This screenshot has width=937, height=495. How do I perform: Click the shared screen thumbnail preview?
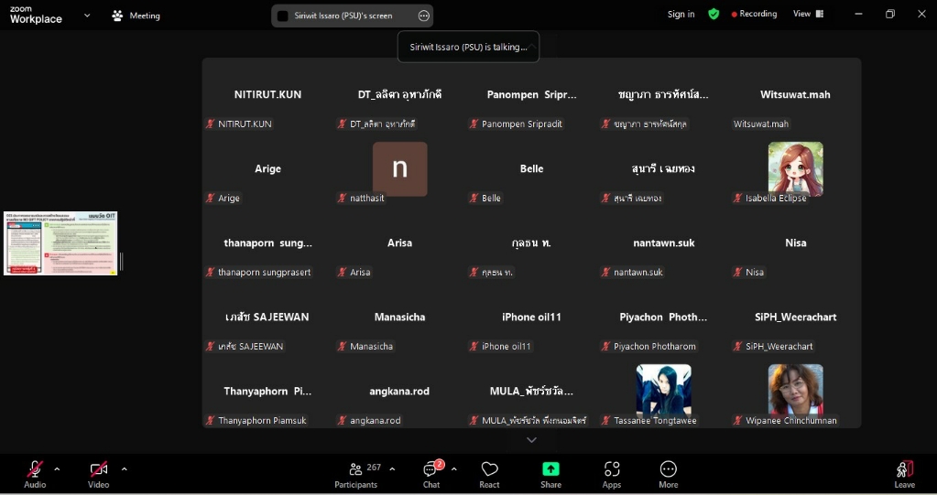[60, 243]
